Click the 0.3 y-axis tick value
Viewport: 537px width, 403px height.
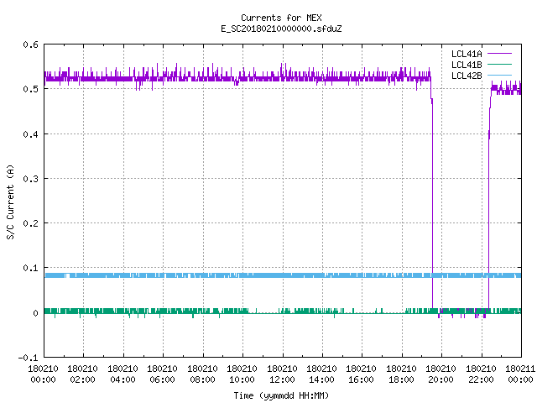coord(30,179)
